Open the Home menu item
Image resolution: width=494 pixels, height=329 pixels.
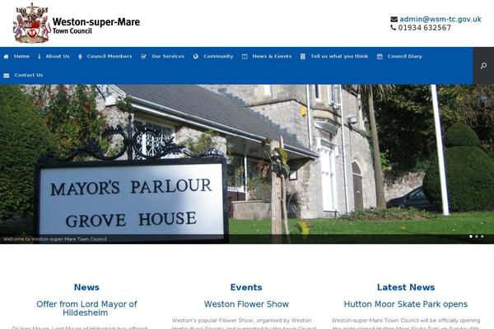(x=21, y=57)
